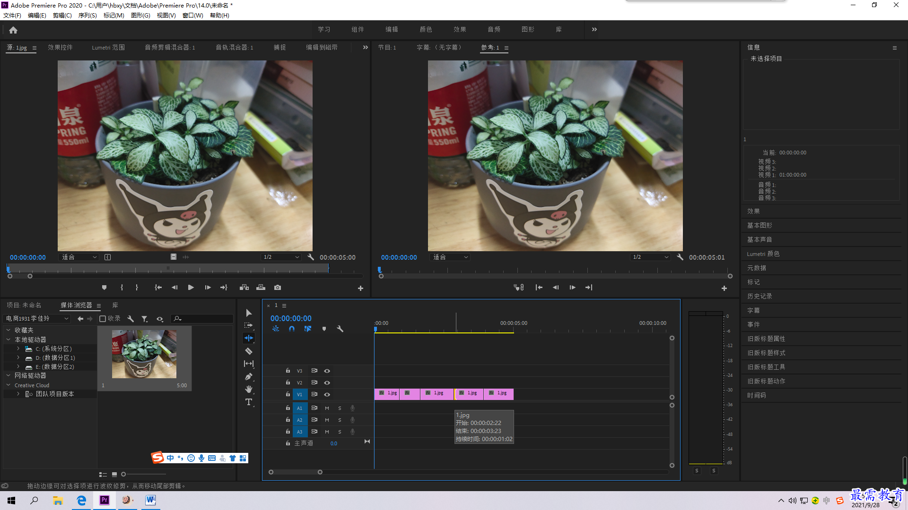Screen dimensions: 908x510
Task: Open Source monitor settings wrench
Action: (311, 257)
